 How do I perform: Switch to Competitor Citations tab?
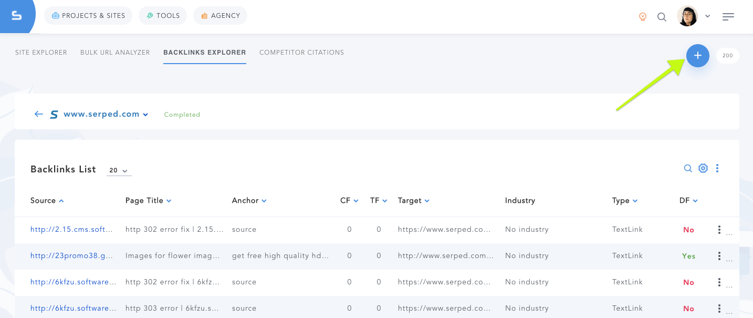(301, 53)
